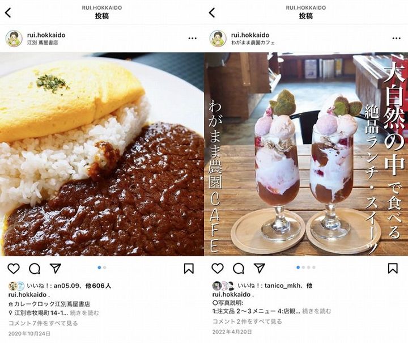The width and height of the screenshot is (408, 343).
Task: Open comments via speech bubble on curry post
Action: 35,269
